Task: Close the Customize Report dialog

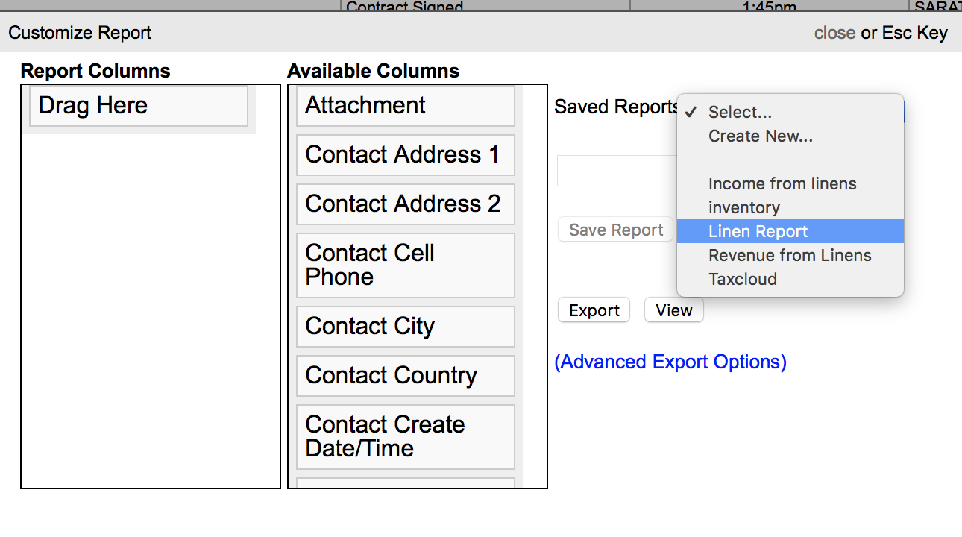Action: (x=834, y=33)
